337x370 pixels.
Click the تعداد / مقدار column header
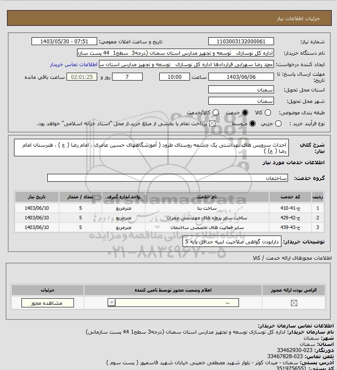pyautogui.click(x=80, y=197)
